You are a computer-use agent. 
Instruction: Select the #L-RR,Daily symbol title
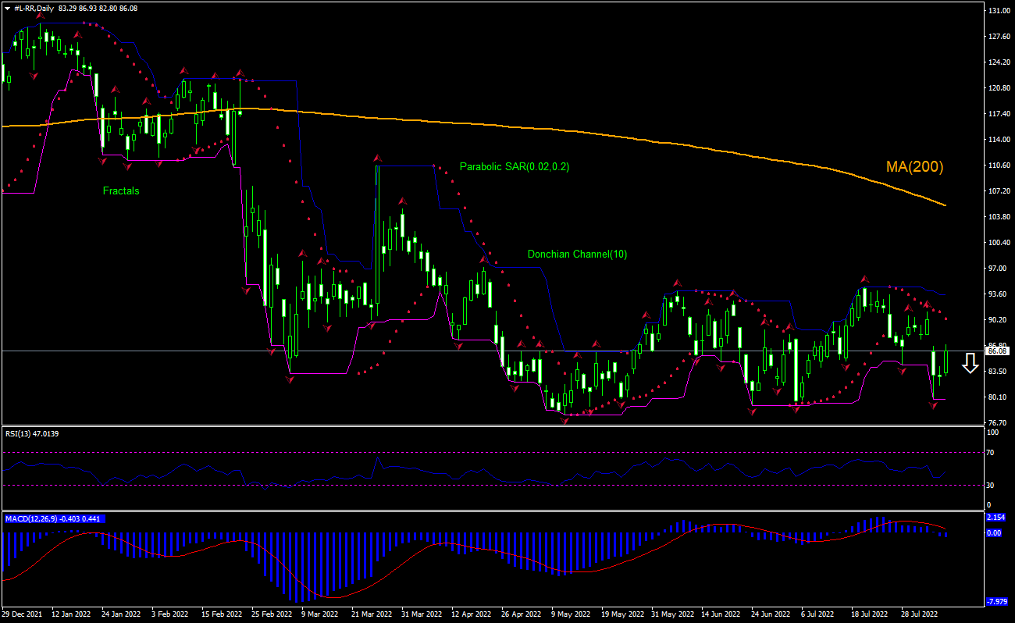point(34,7)
